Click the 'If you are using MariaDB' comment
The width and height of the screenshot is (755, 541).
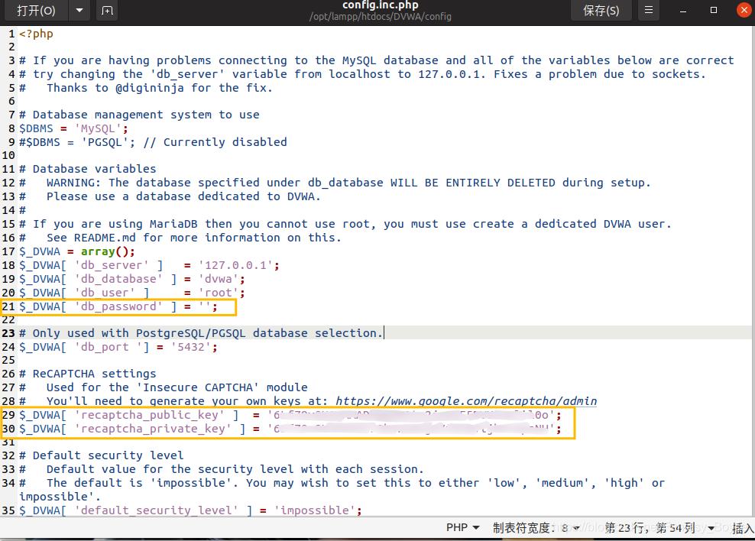tap(345, 224)
